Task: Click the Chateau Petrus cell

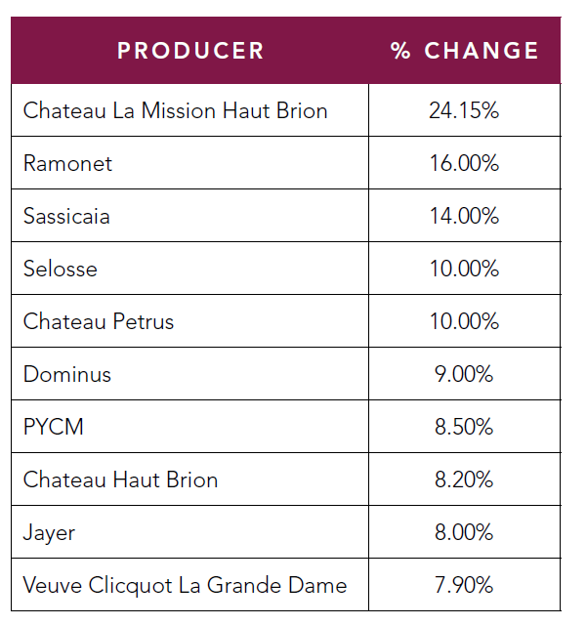Action: (99, 321)
